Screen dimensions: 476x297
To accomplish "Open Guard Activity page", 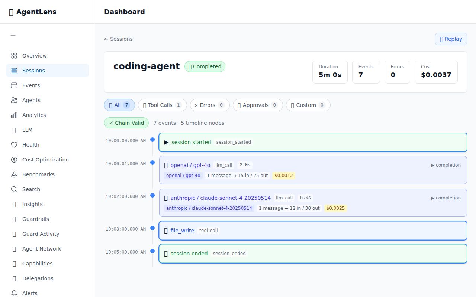I will pyautogui.click(x=47, y=234).
